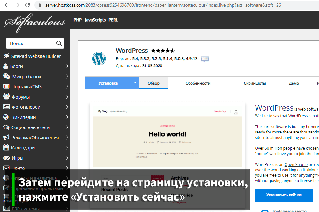Click the Календари calendar icon

(6, 147)
